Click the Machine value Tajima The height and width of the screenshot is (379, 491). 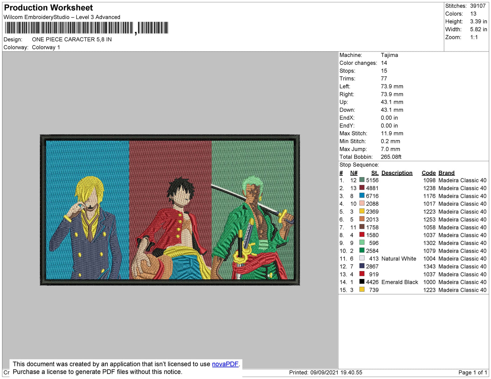coord(389,55)
